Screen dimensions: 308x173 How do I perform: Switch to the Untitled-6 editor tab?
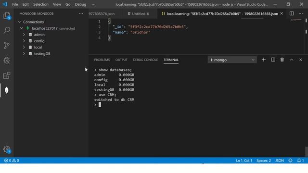pyautogui.click(x=140, y=14)
